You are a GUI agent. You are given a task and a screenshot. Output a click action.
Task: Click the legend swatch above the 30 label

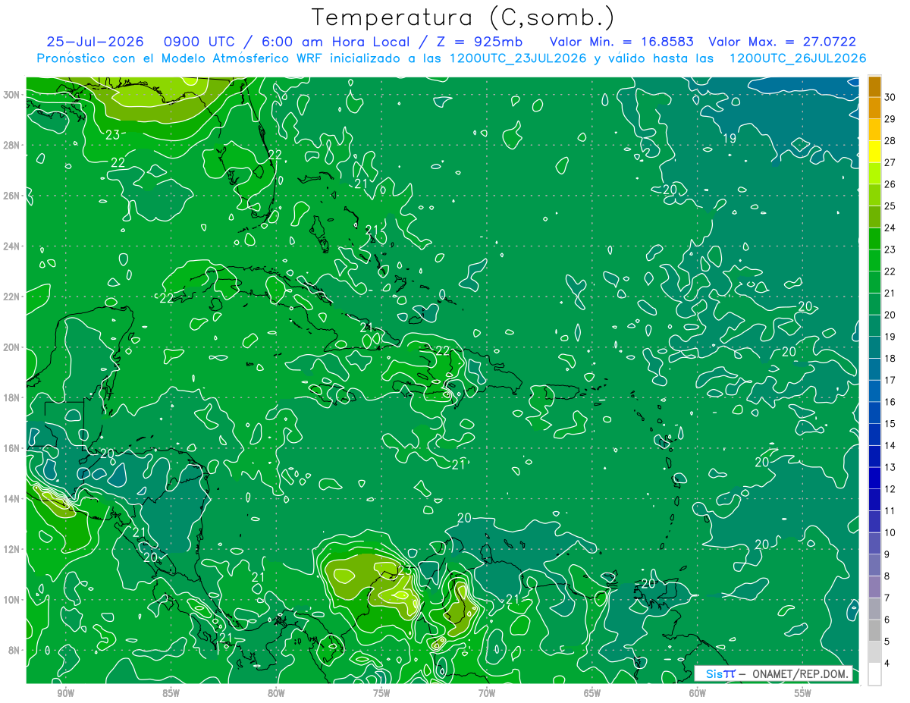(874, 86)
